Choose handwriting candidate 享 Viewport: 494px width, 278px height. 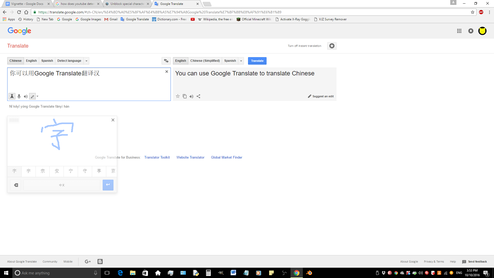point(99,171)
